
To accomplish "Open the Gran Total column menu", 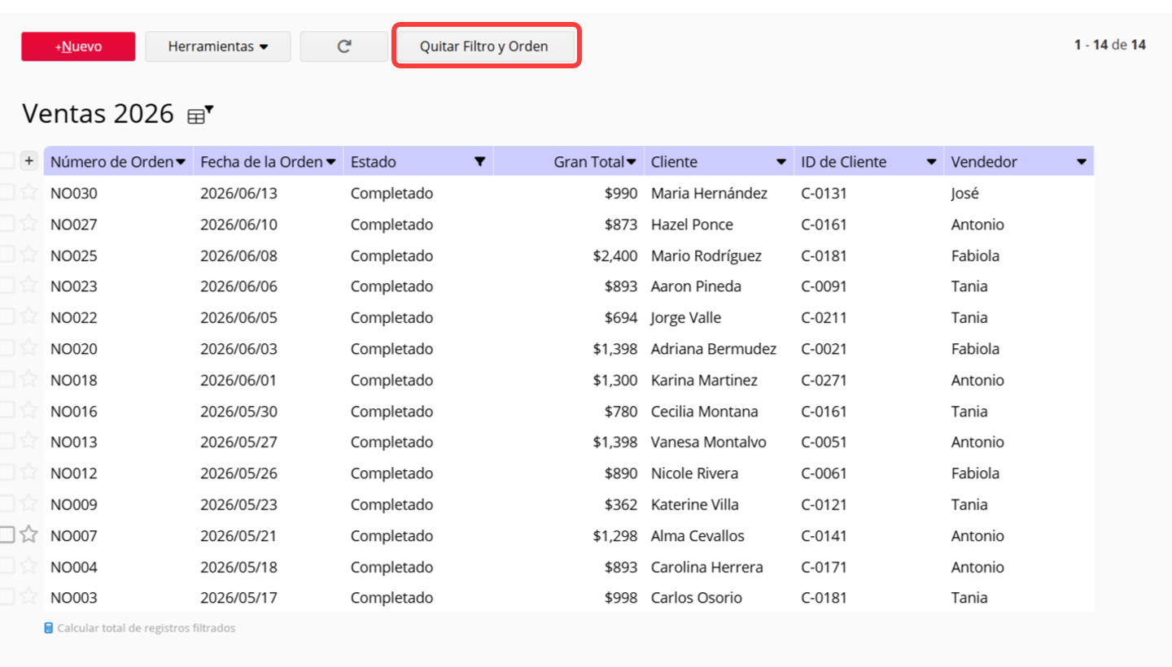I will point(632,162).
